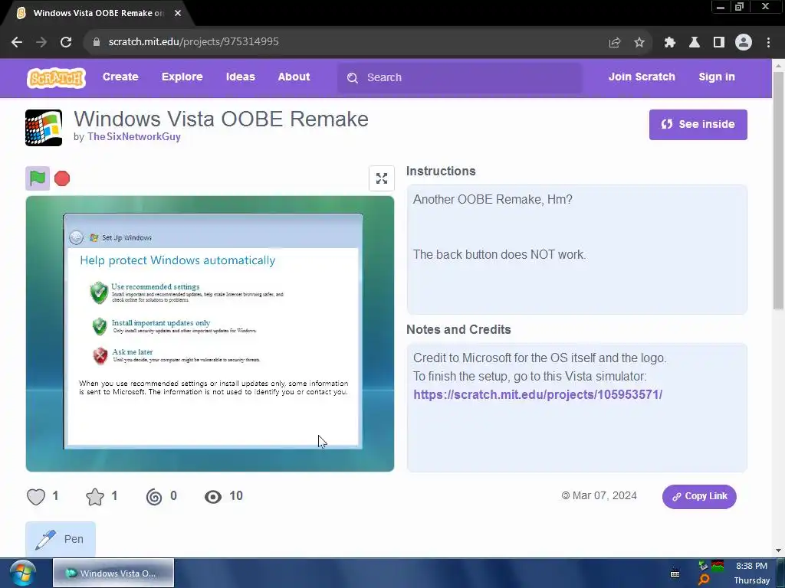Image resolution: width=785 pixels, height=588 pixels.
Task: Click the view count 10
Action: pyautogui.click(x=236, y=496)
